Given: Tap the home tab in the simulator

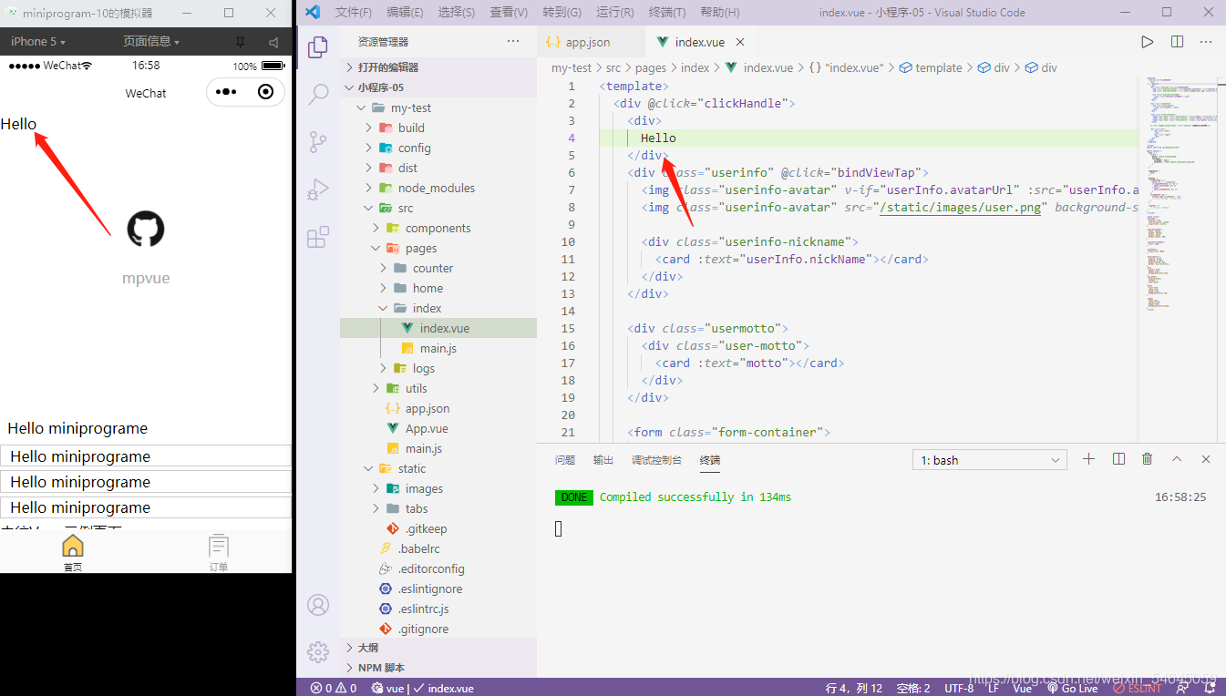Looking at the screenshot, I should tap(73, 553).
